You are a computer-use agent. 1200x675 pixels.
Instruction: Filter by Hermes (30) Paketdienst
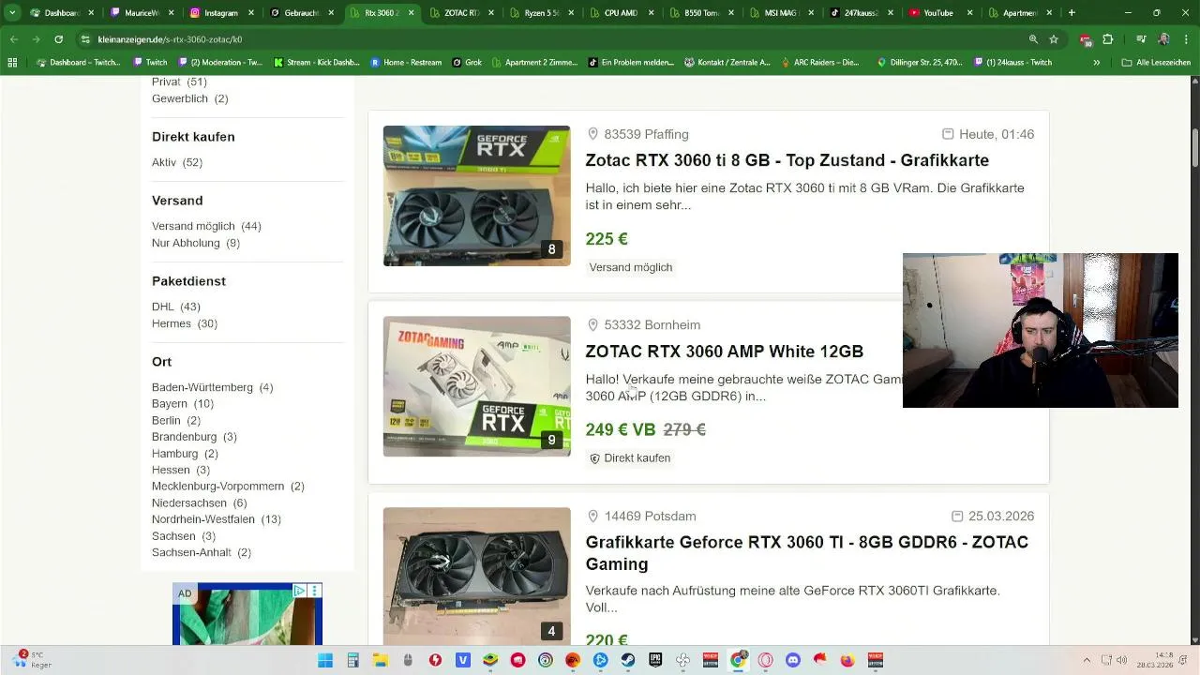tap(185, 323)
